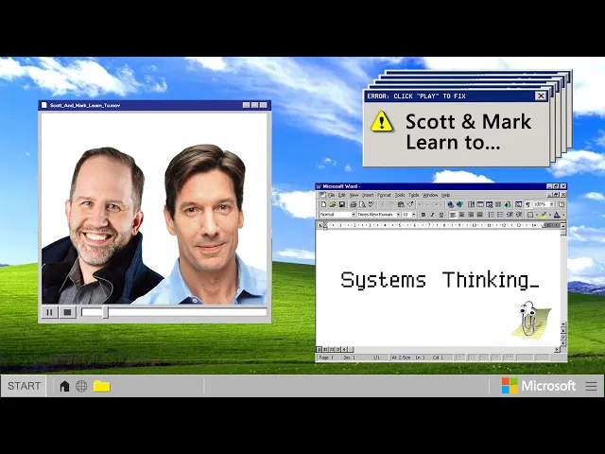Viewport: 605px width, 454px height.
Task: Expand the Borders dropdown arrow in Word
Action: 537,215
